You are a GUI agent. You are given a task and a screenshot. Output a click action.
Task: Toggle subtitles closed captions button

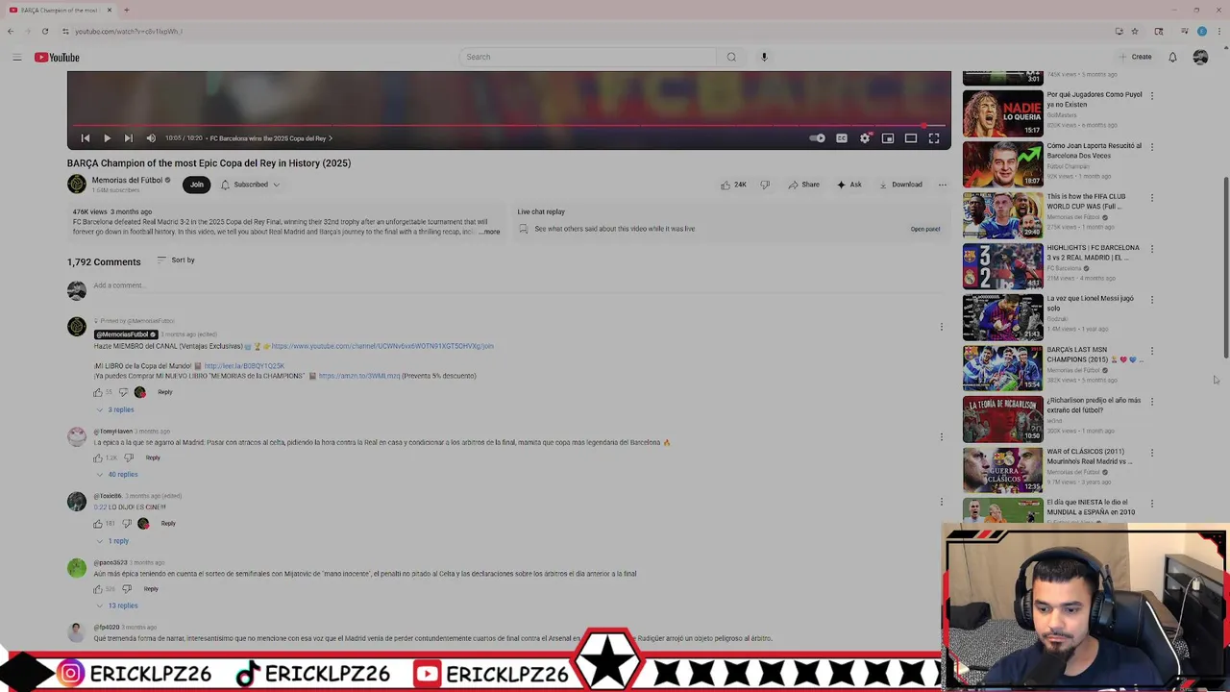click(842, 138)
